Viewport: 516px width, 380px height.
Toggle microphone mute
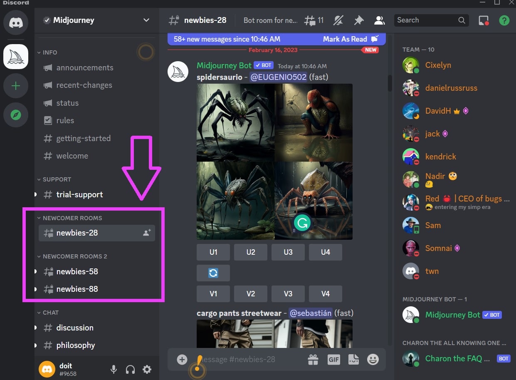click(x=114, y=369)
